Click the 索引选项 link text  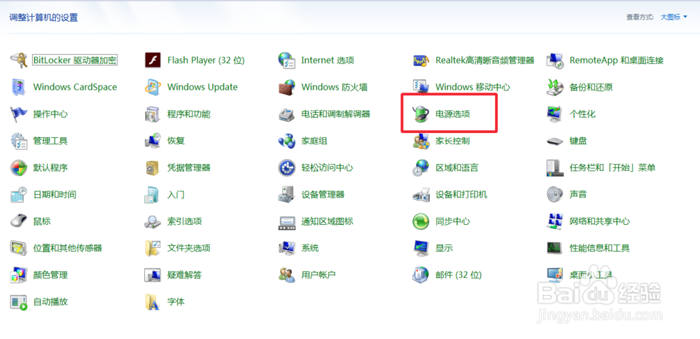click(x=185, y=221)
